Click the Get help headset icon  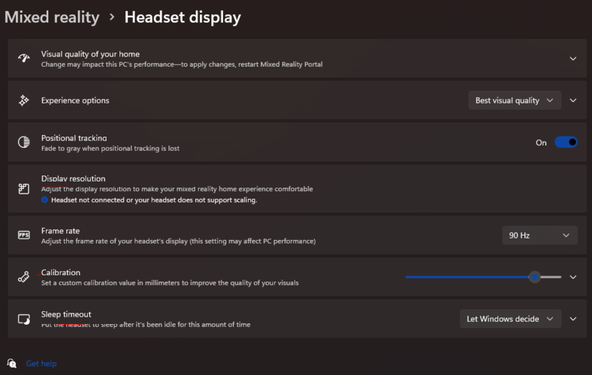click(x=12, y=364)
